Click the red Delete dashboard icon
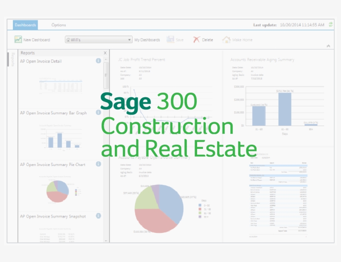341x262 pixels. [195, 39]
